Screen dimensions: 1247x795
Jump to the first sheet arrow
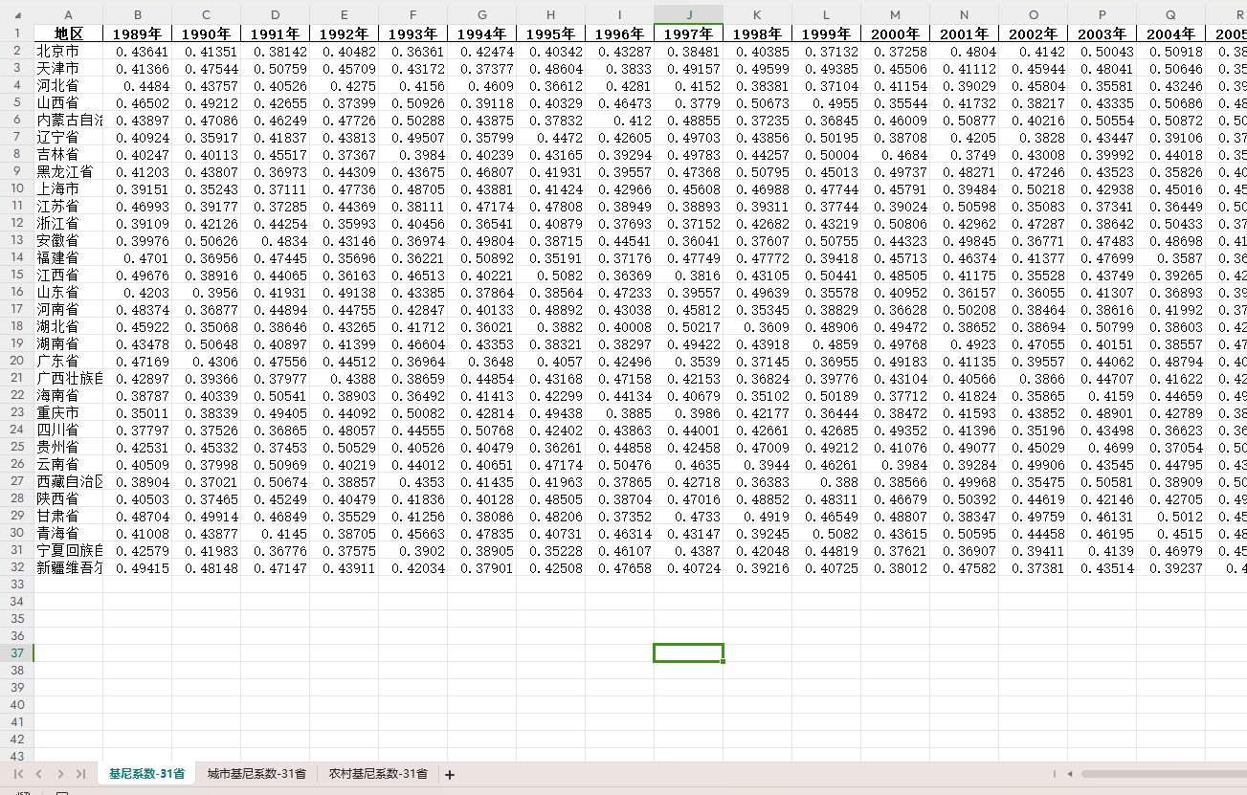[x=18, y=774]
